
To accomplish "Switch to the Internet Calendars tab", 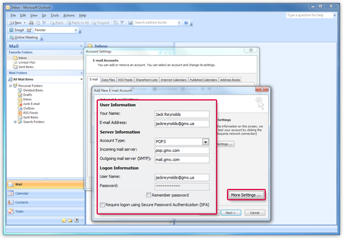I will tap(173, 80).
